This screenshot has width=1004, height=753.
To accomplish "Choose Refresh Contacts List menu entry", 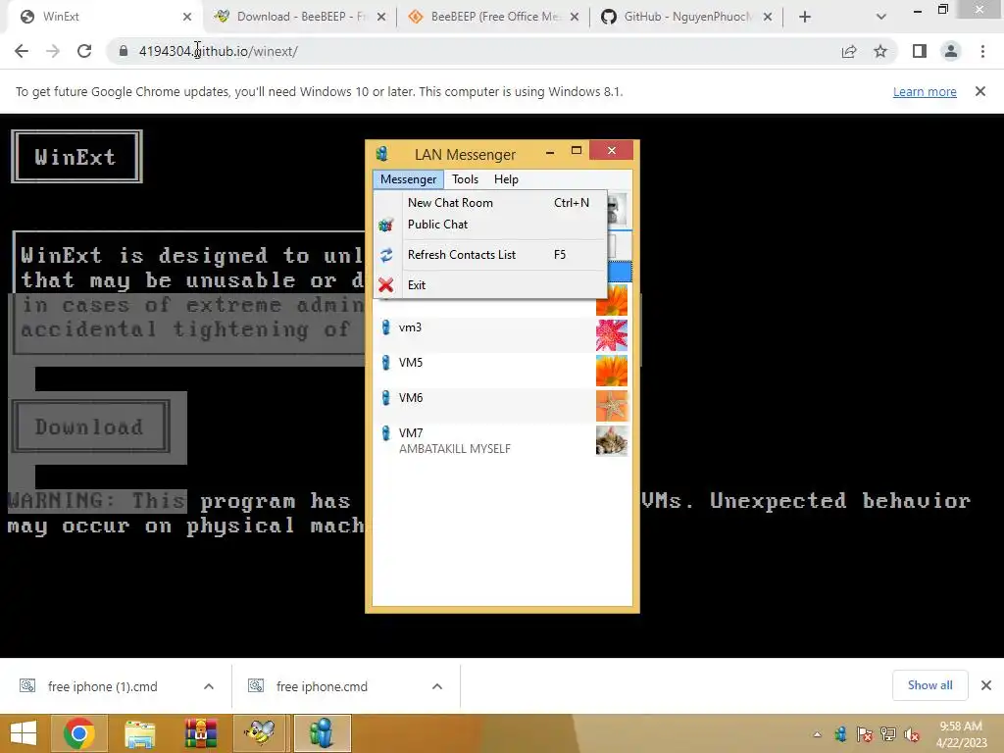I will (x=490, y=255).
